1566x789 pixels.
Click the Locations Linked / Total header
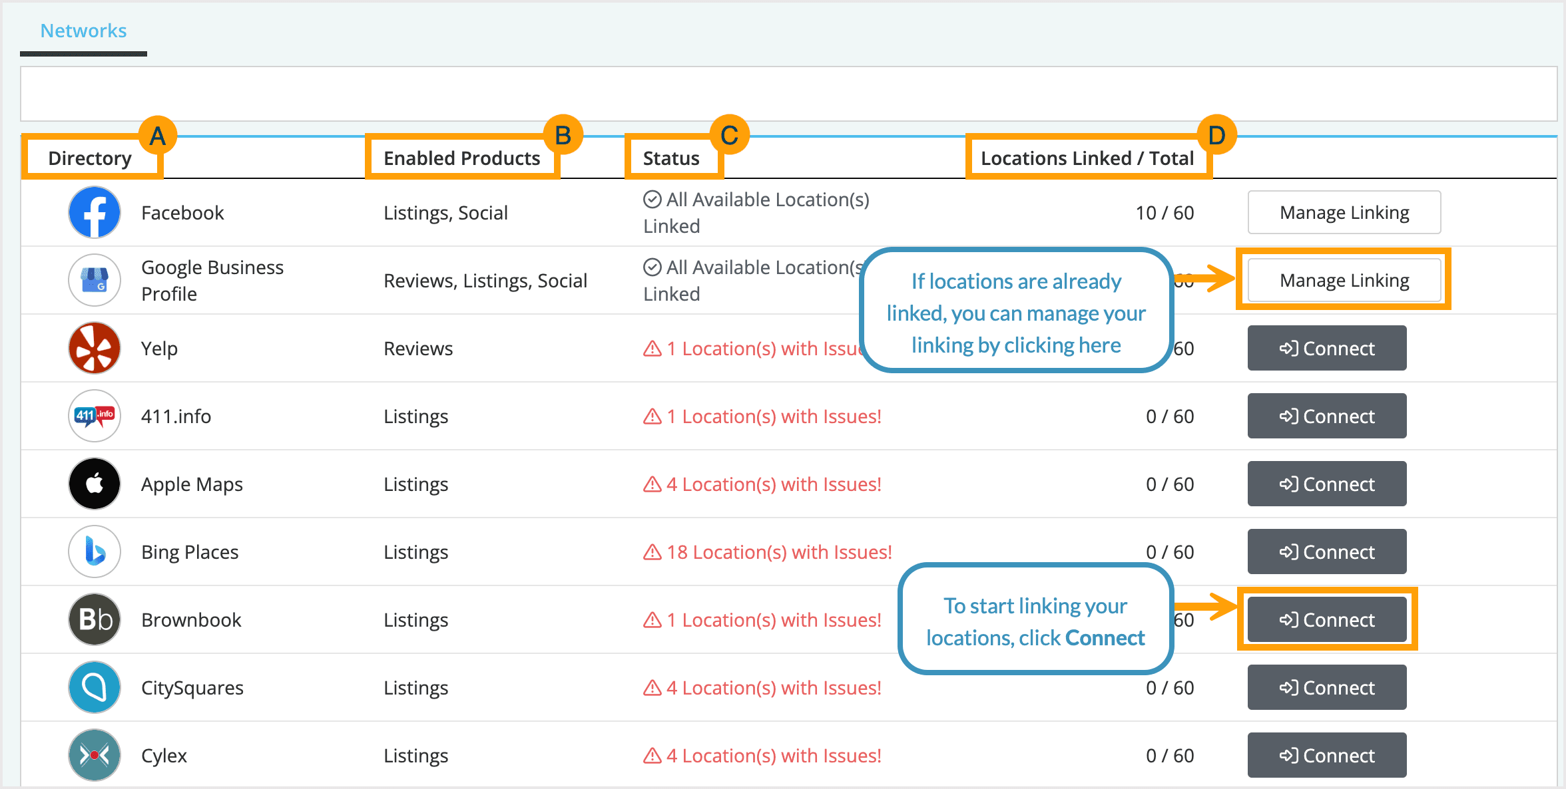coord(1087,158)
